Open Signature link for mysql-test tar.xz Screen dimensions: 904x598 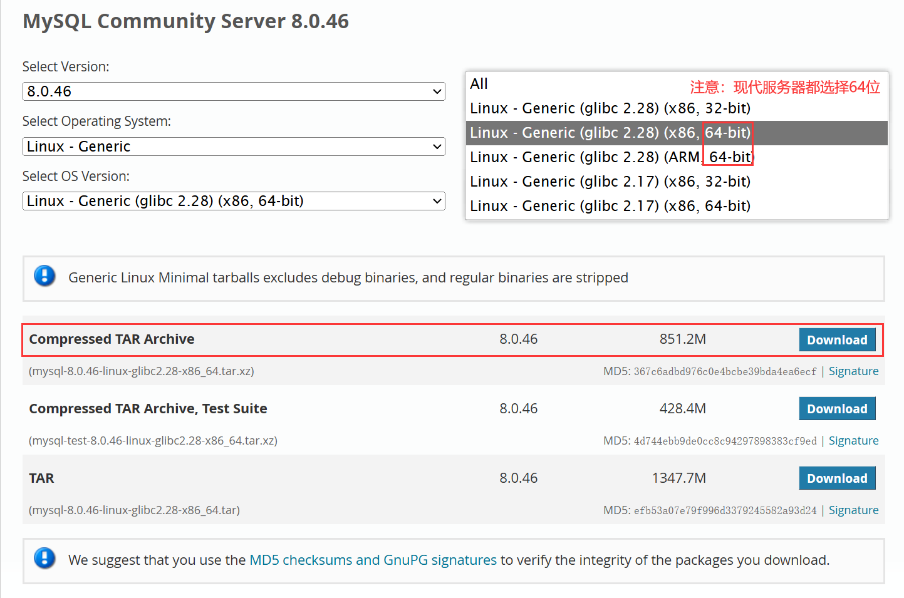tap(853, 441)
